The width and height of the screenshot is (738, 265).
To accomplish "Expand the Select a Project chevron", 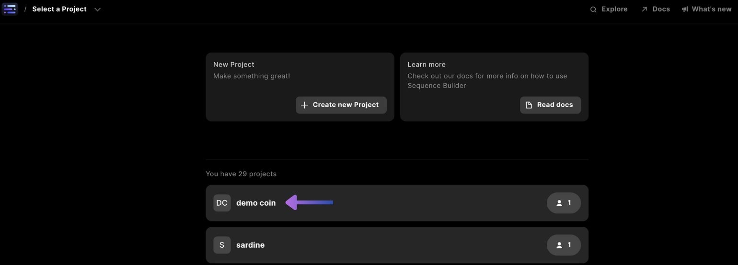I will coord(97,10).
